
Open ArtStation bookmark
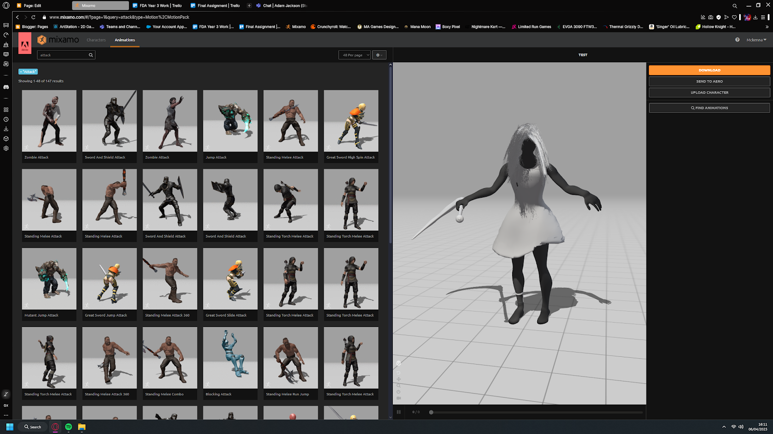[x=74, y=27]
